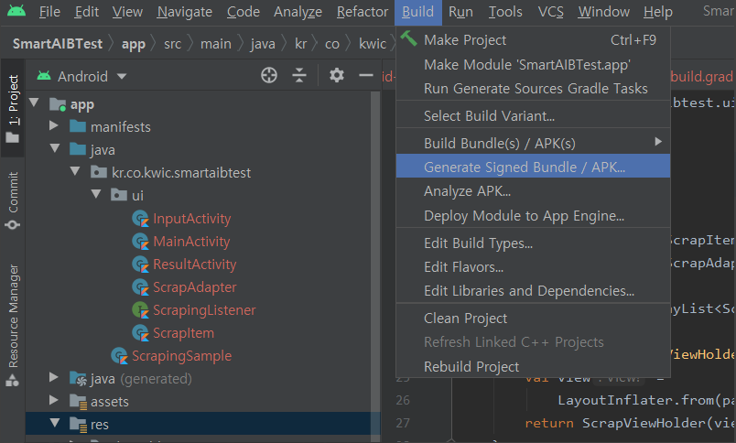The image size is (736, 443).
Task: Open Select Build Variant menu item
Action: 533,115
